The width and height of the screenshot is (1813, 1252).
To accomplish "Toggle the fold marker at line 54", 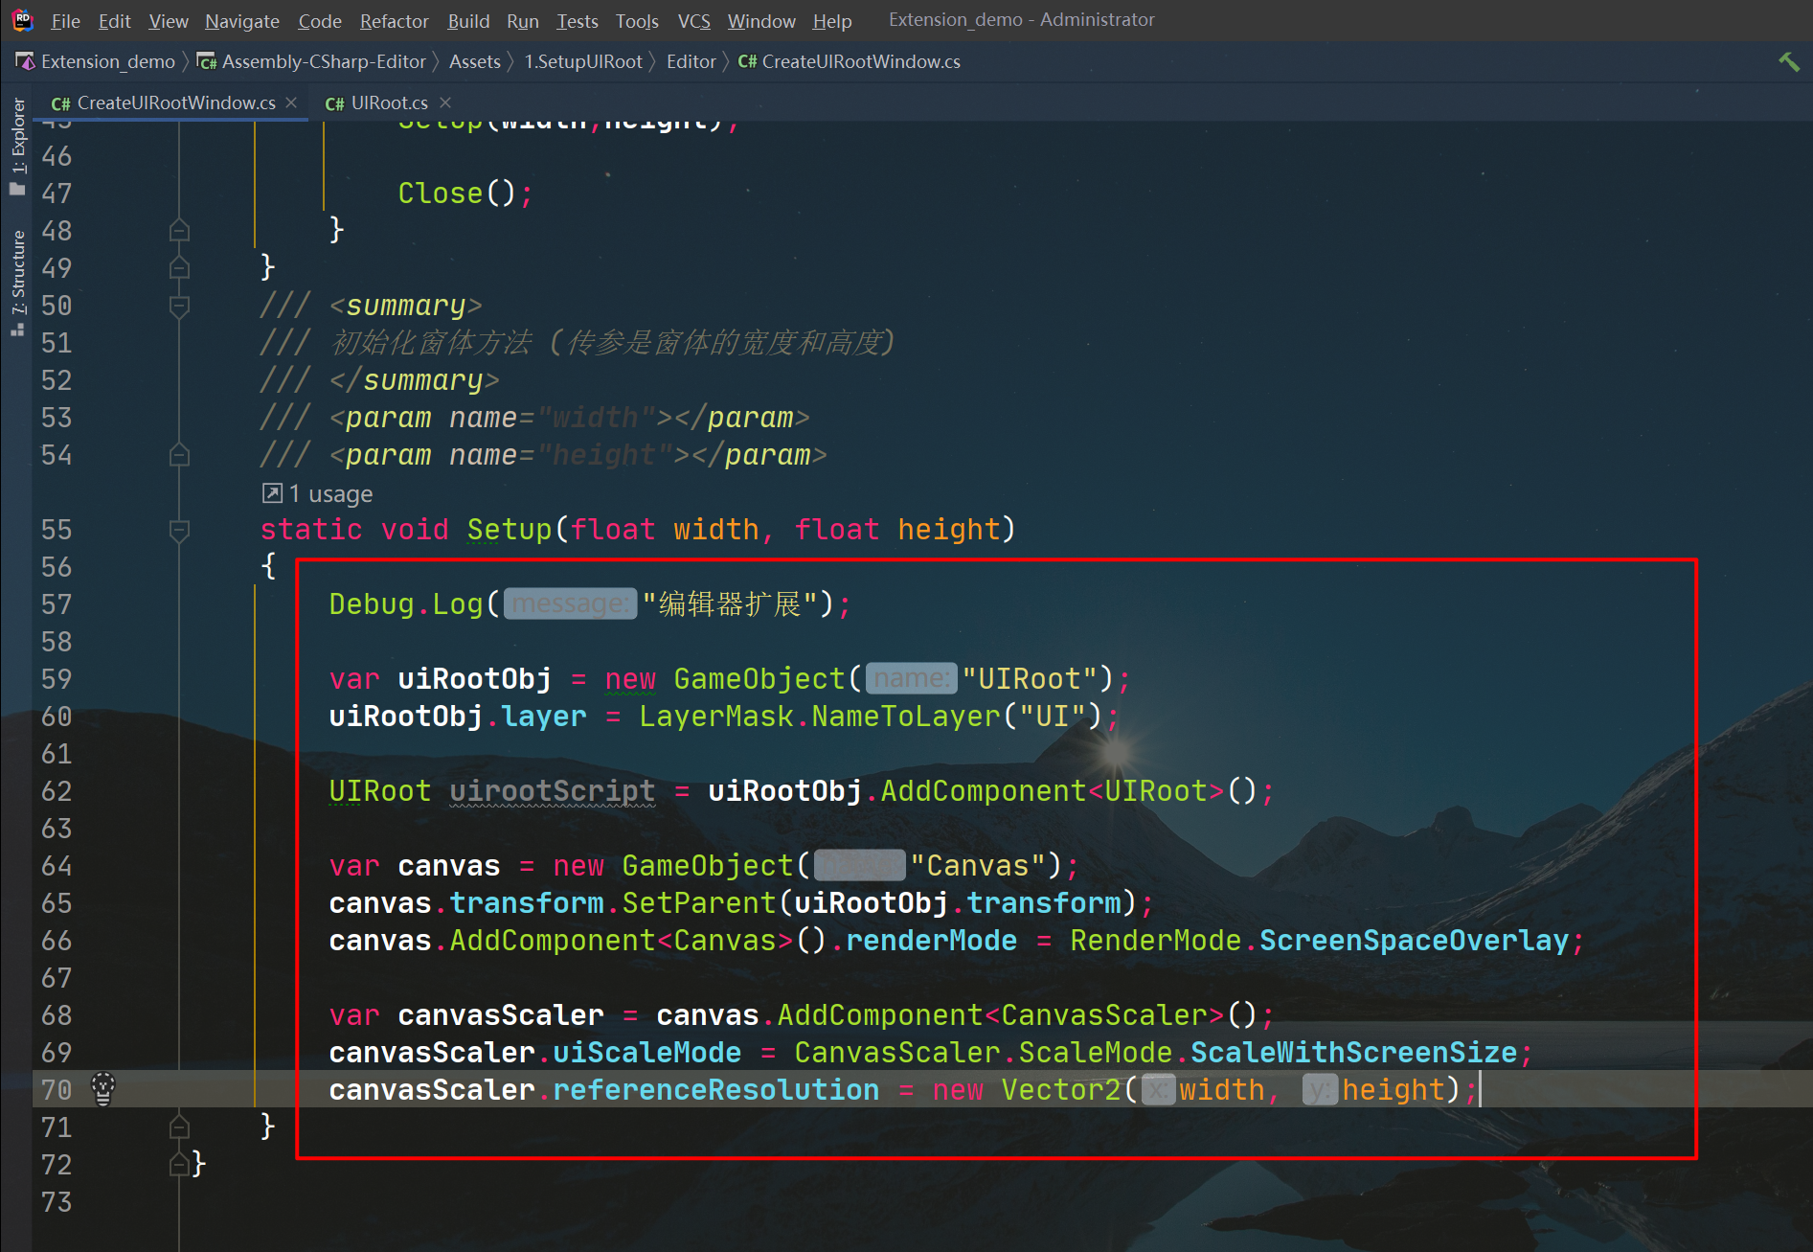I will pyautogui.click(x=179, y=455).
